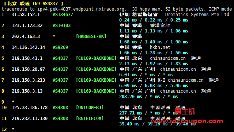This screenshot has height=132, width=234.
Task: Click the hkbn.net domain text
Action: [x=160, y=47]
